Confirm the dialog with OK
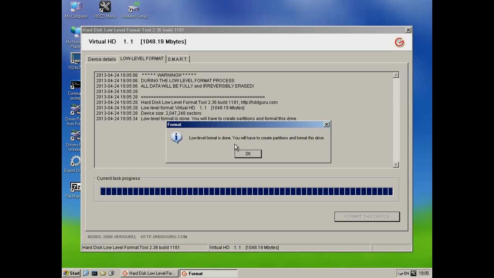The height and width of the screenshot is (278, 494). pyautogui.click(x=248, y=154)
